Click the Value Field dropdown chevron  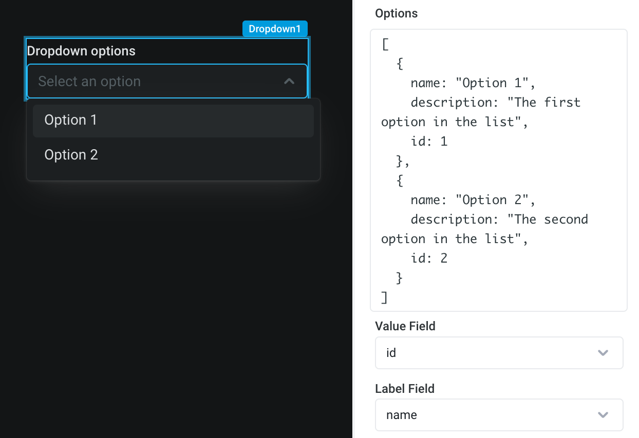(603, 353)
